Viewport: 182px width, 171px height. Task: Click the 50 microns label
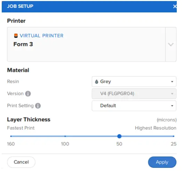click(119, 144)
